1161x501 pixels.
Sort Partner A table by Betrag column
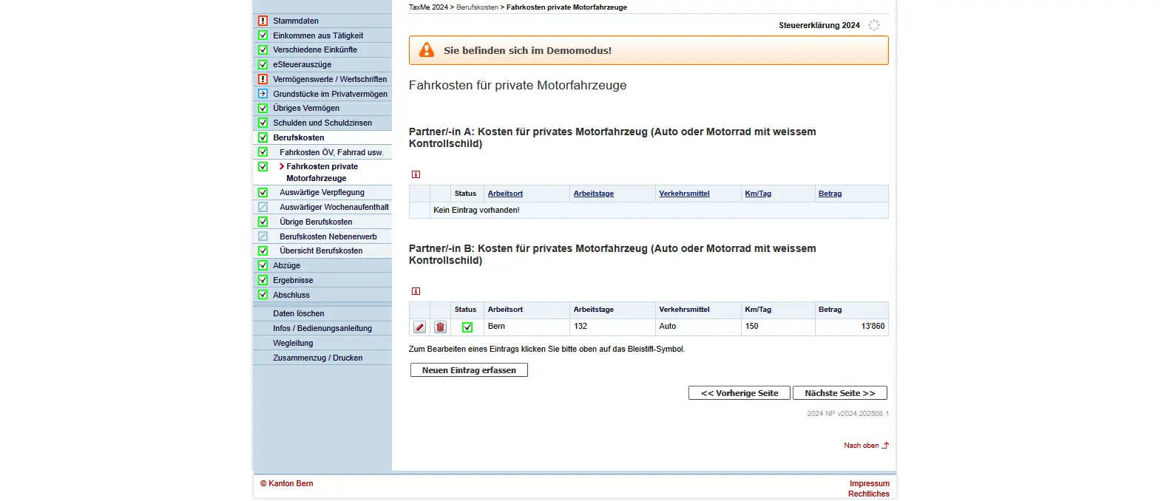pyautogui.click(x=830, y=194)
